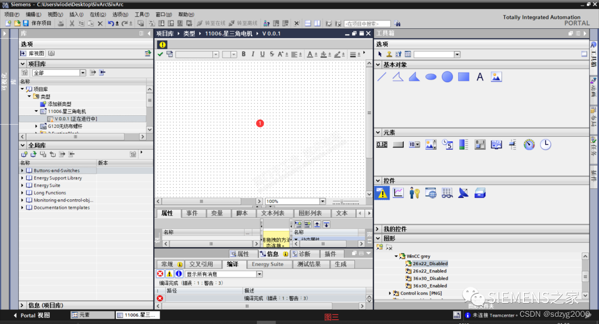Click the Delete X toolbar icon
599x324 pixels.
coord(100,23)
